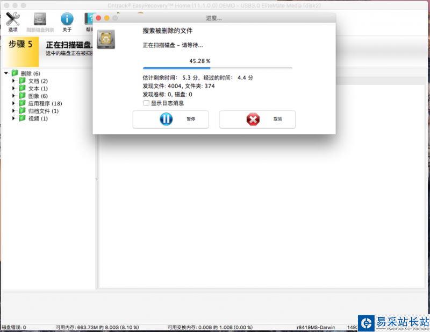Click the refresh disk list toolbar icon

click(40, 19)
